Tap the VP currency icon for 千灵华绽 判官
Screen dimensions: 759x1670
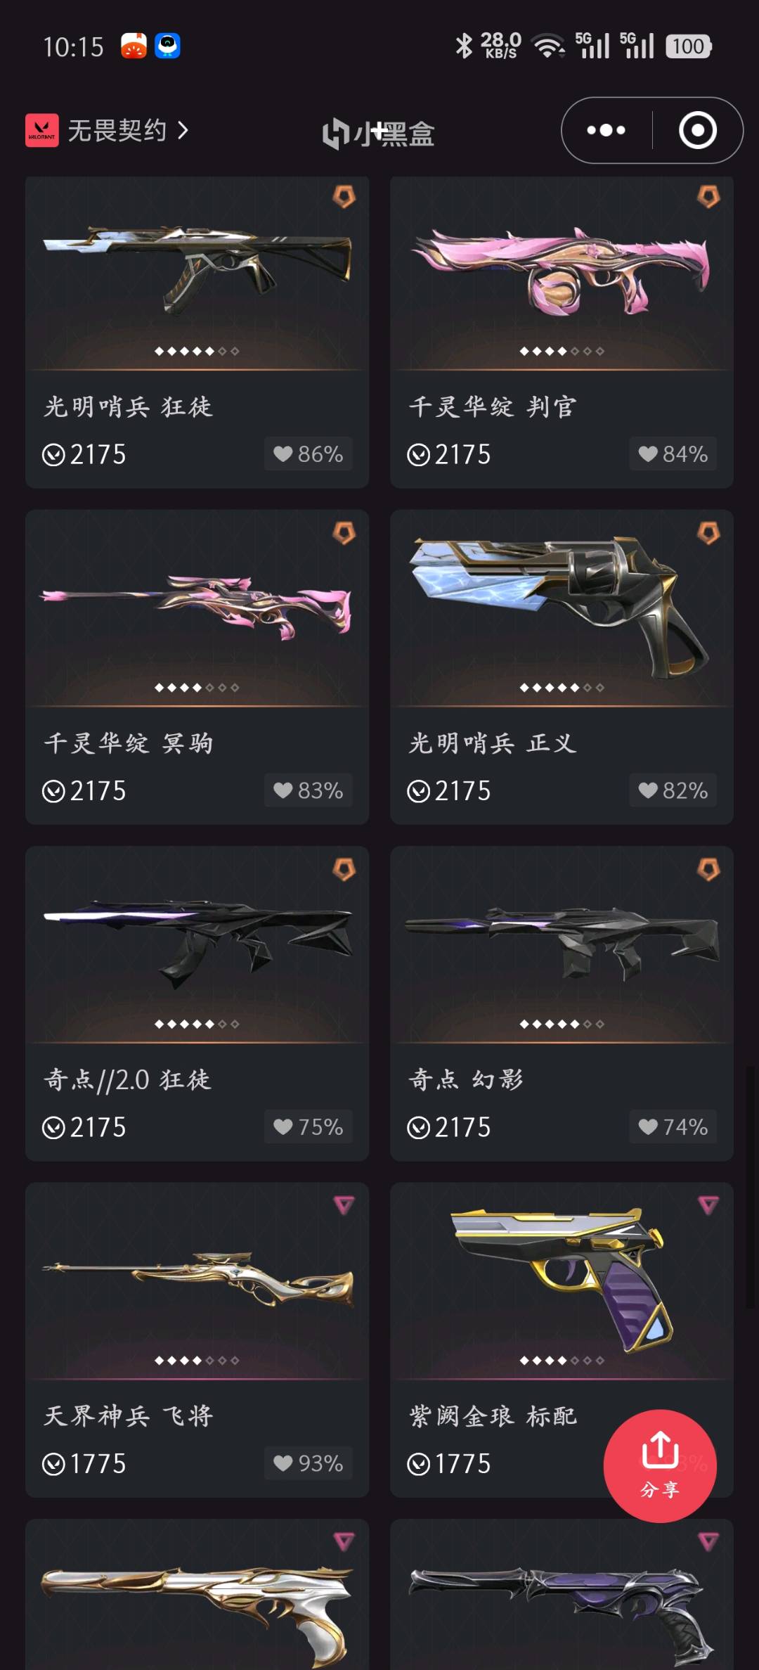[x=418, y=455]
